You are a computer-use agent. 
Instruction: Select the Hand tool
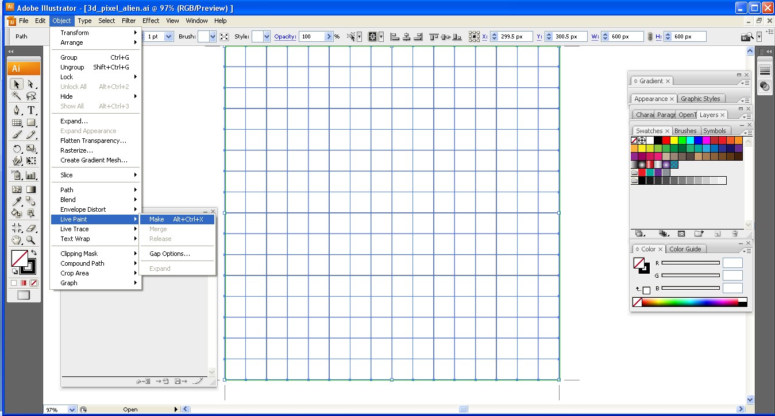(x=17, y=240)
